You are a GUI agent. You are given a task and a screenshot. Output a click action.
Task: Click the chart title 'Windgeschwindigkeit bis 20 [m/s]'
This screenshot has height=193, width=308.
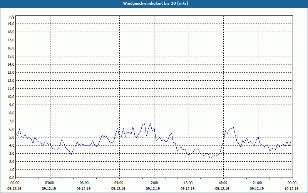(156, 3)
